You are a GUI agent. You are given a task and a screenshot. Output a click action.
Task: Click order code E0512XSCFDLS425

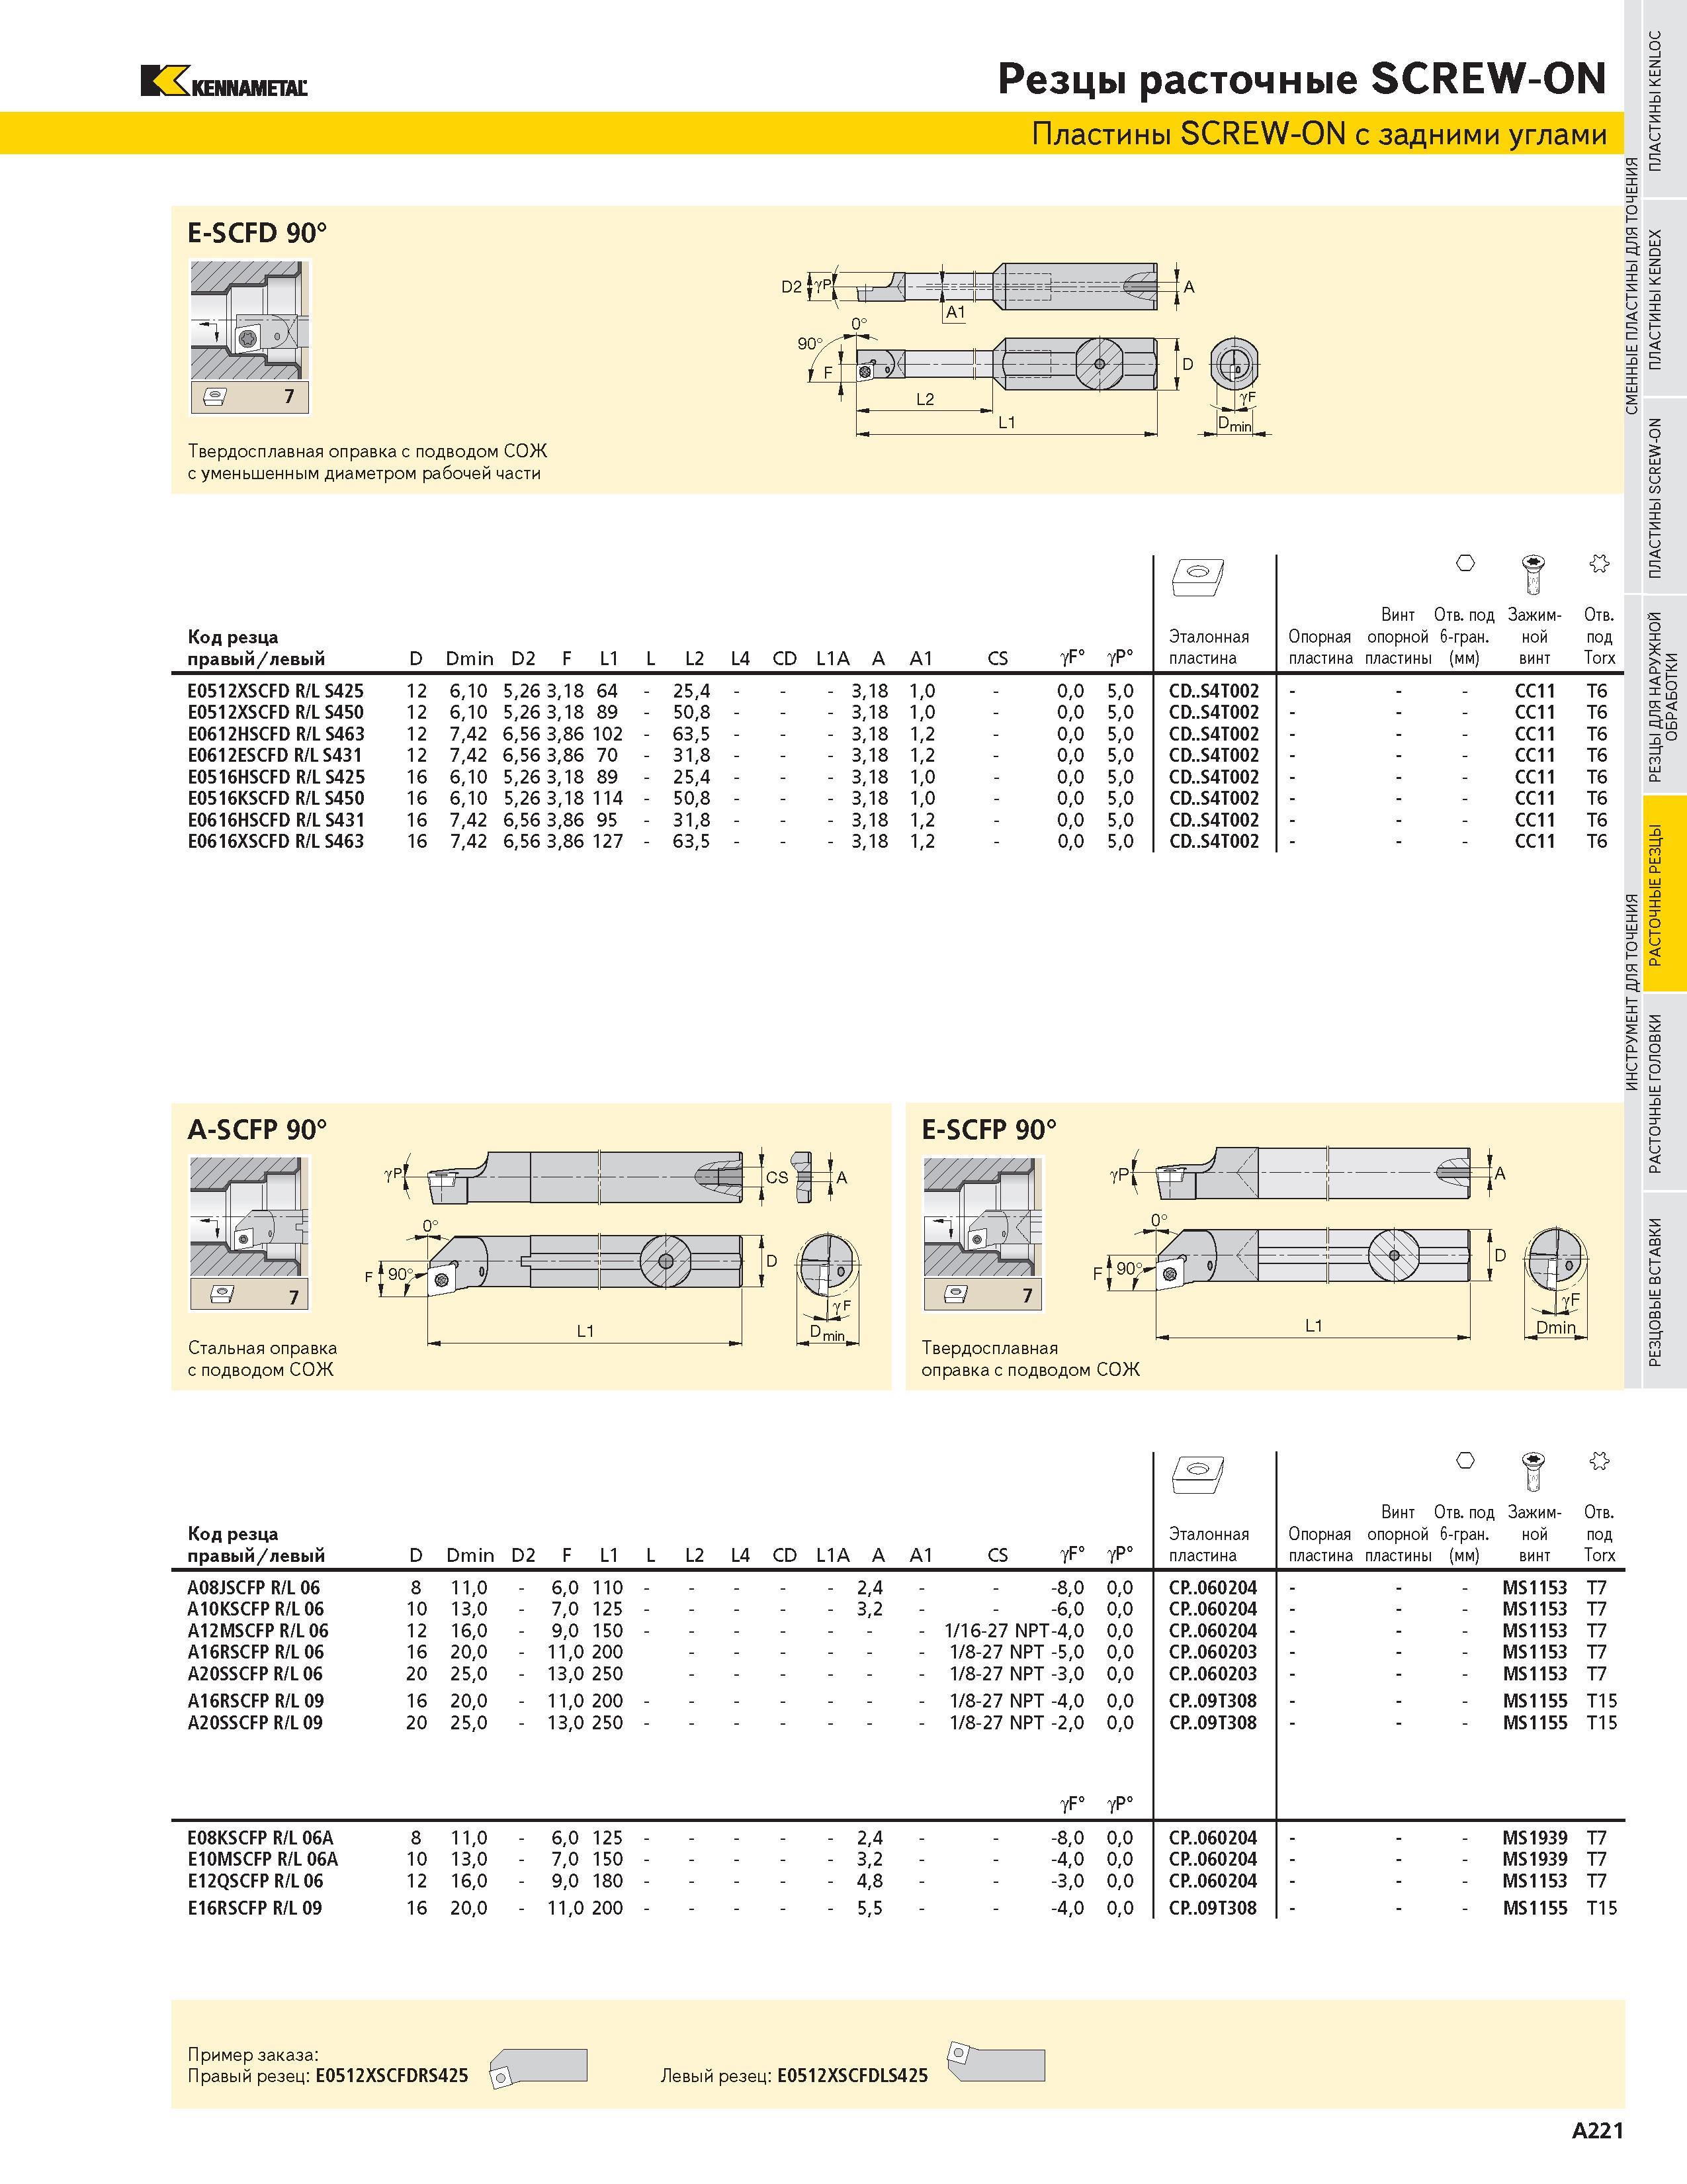[853, 2076]
